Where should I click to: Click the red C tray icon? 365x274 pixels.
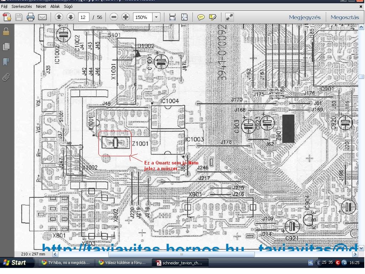[338, 263]
